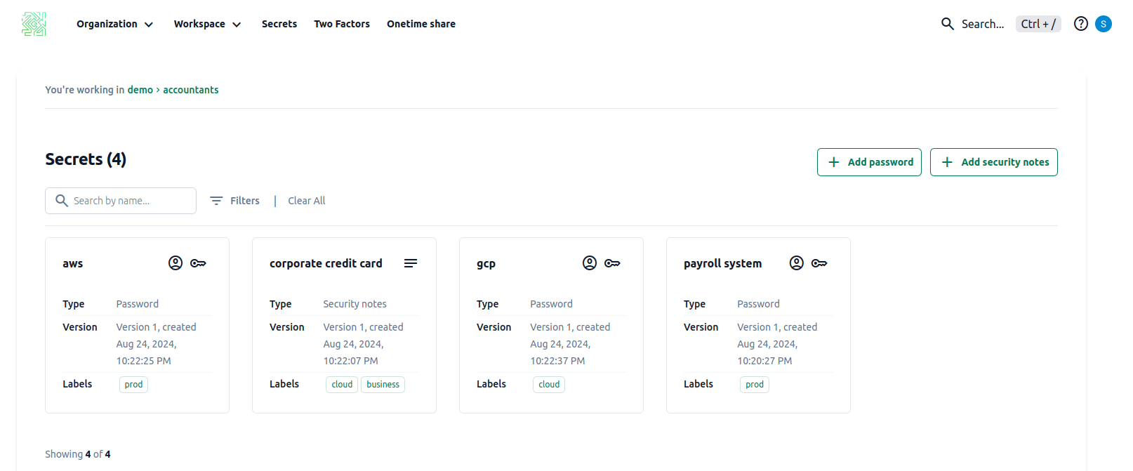1133x471 pixels.
Task: Open the corporate credit card title
Action: click(326, 264)
